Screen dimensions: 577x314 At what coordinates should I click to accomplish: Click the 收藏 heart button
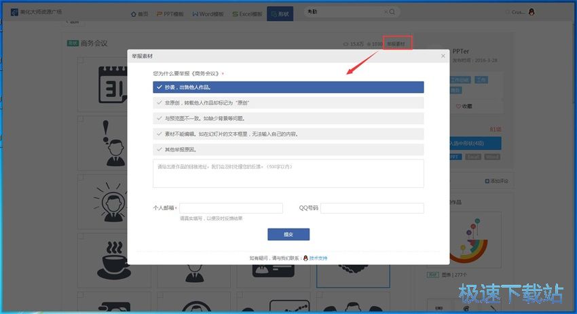pos(464,106)
